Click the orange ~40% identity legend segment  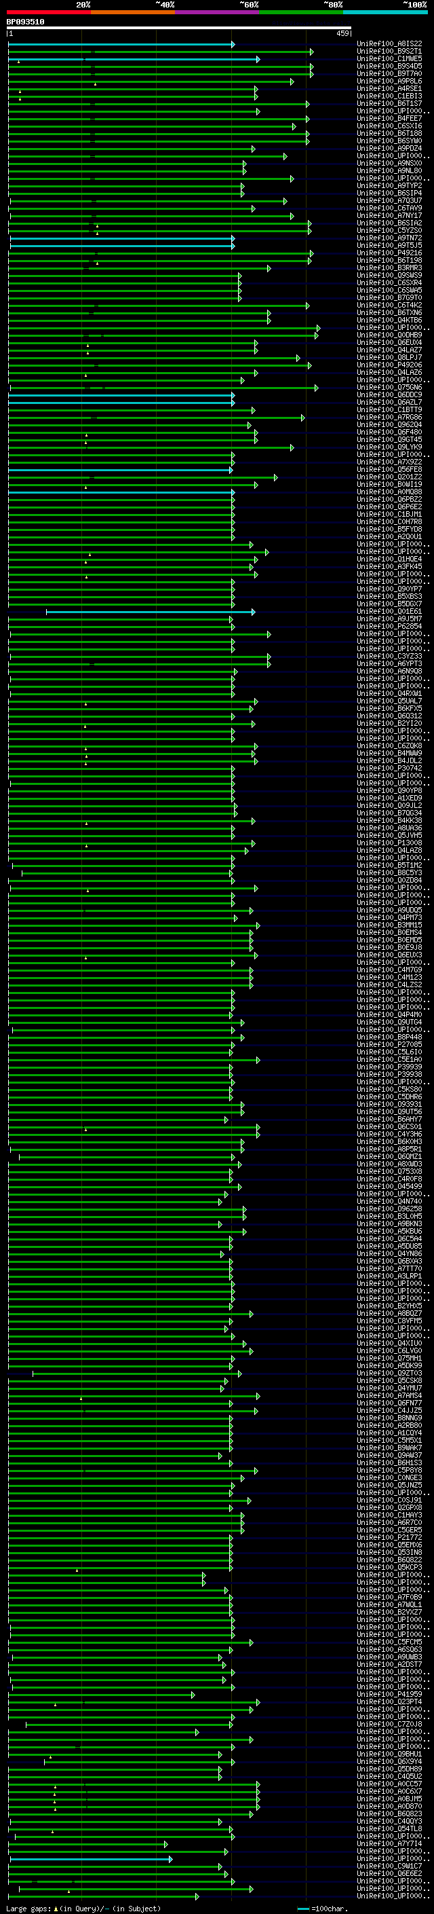point(134,12)
